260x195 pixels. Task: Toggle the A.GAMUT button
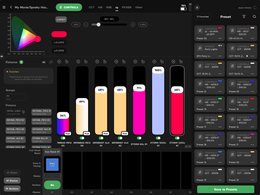(61, 19)
